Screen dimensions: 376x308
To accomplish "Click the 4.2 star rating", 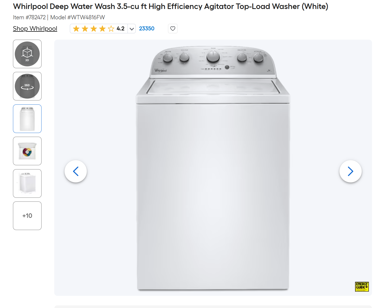I will [120, 29].
